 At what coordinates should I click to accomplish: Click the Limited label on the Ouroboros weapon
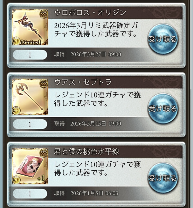(31, 43)
